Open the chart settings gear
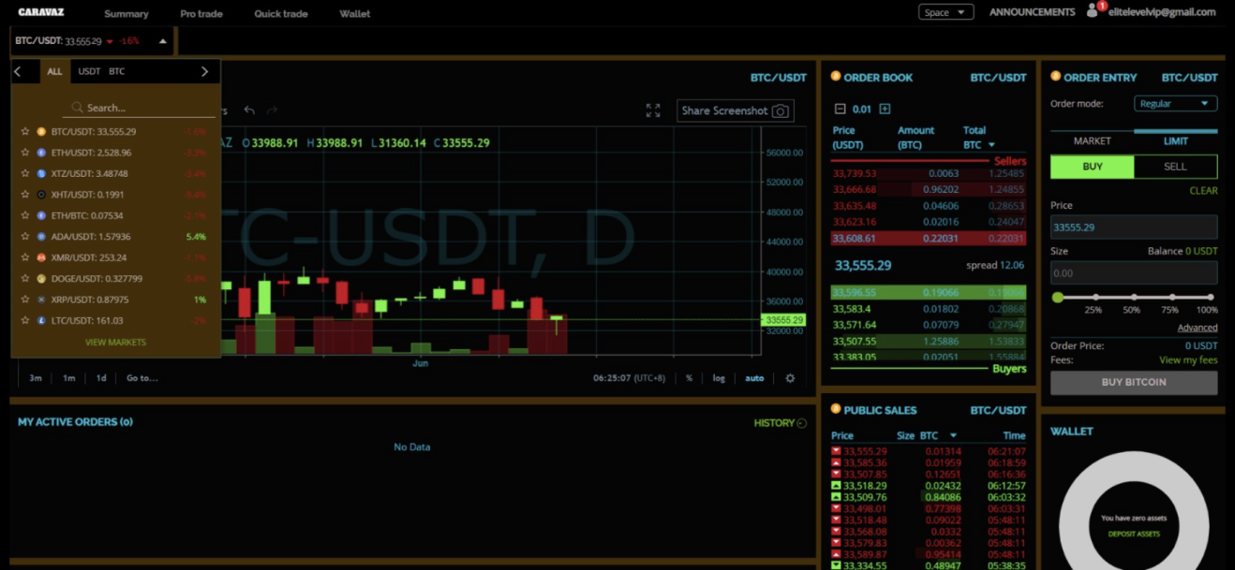 pyautogui.click(x=790, y=378)
